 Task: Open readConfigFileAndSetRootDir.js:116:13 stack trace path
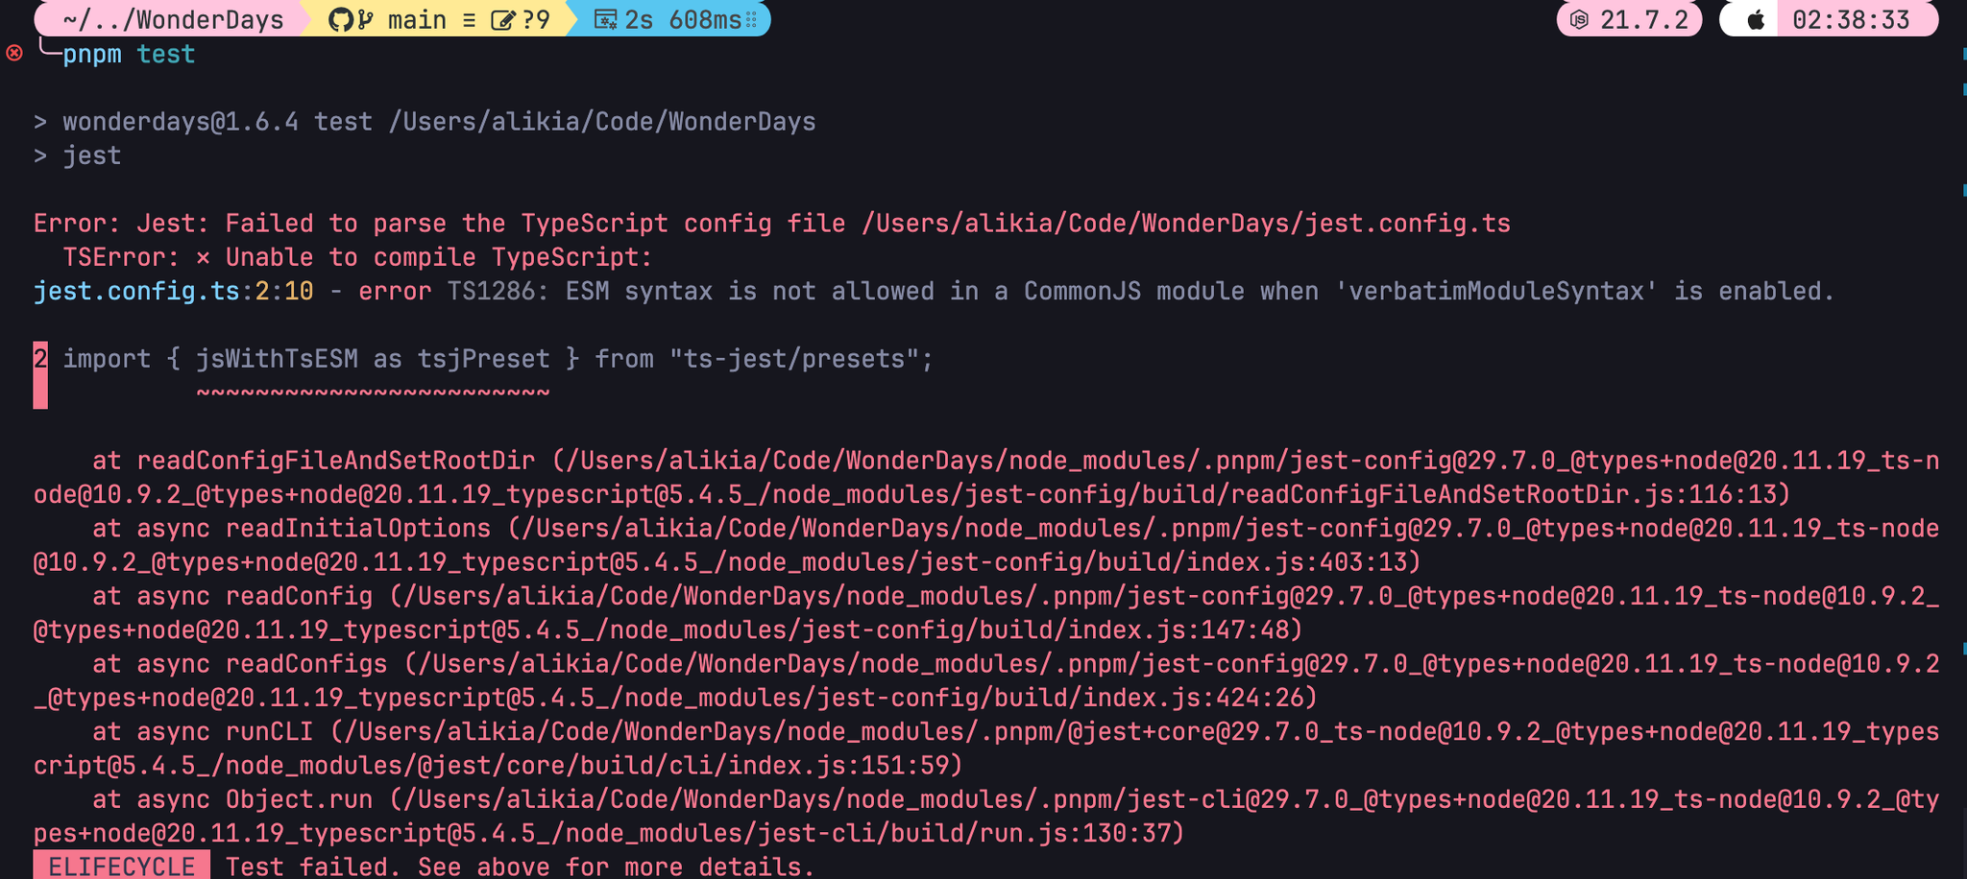(1510, 495)
